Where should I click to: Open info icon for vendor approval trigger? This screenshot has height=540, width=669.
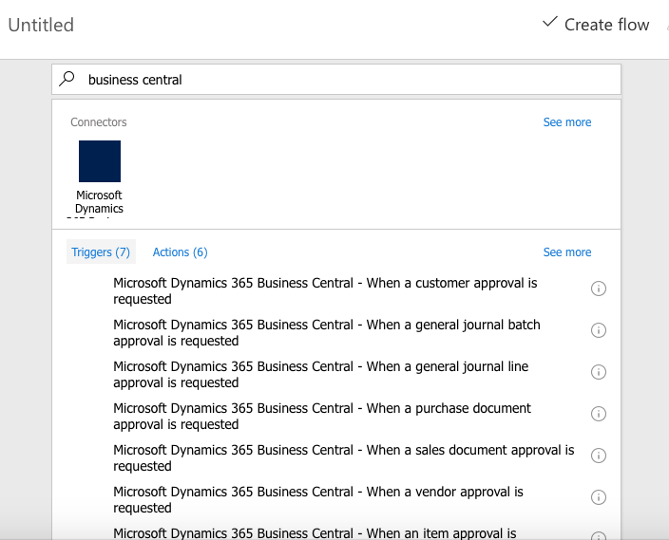(x=599, y=497)
